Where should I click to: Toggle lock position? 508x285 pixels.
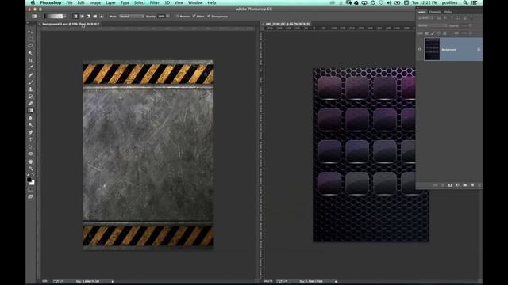point(438,33)
